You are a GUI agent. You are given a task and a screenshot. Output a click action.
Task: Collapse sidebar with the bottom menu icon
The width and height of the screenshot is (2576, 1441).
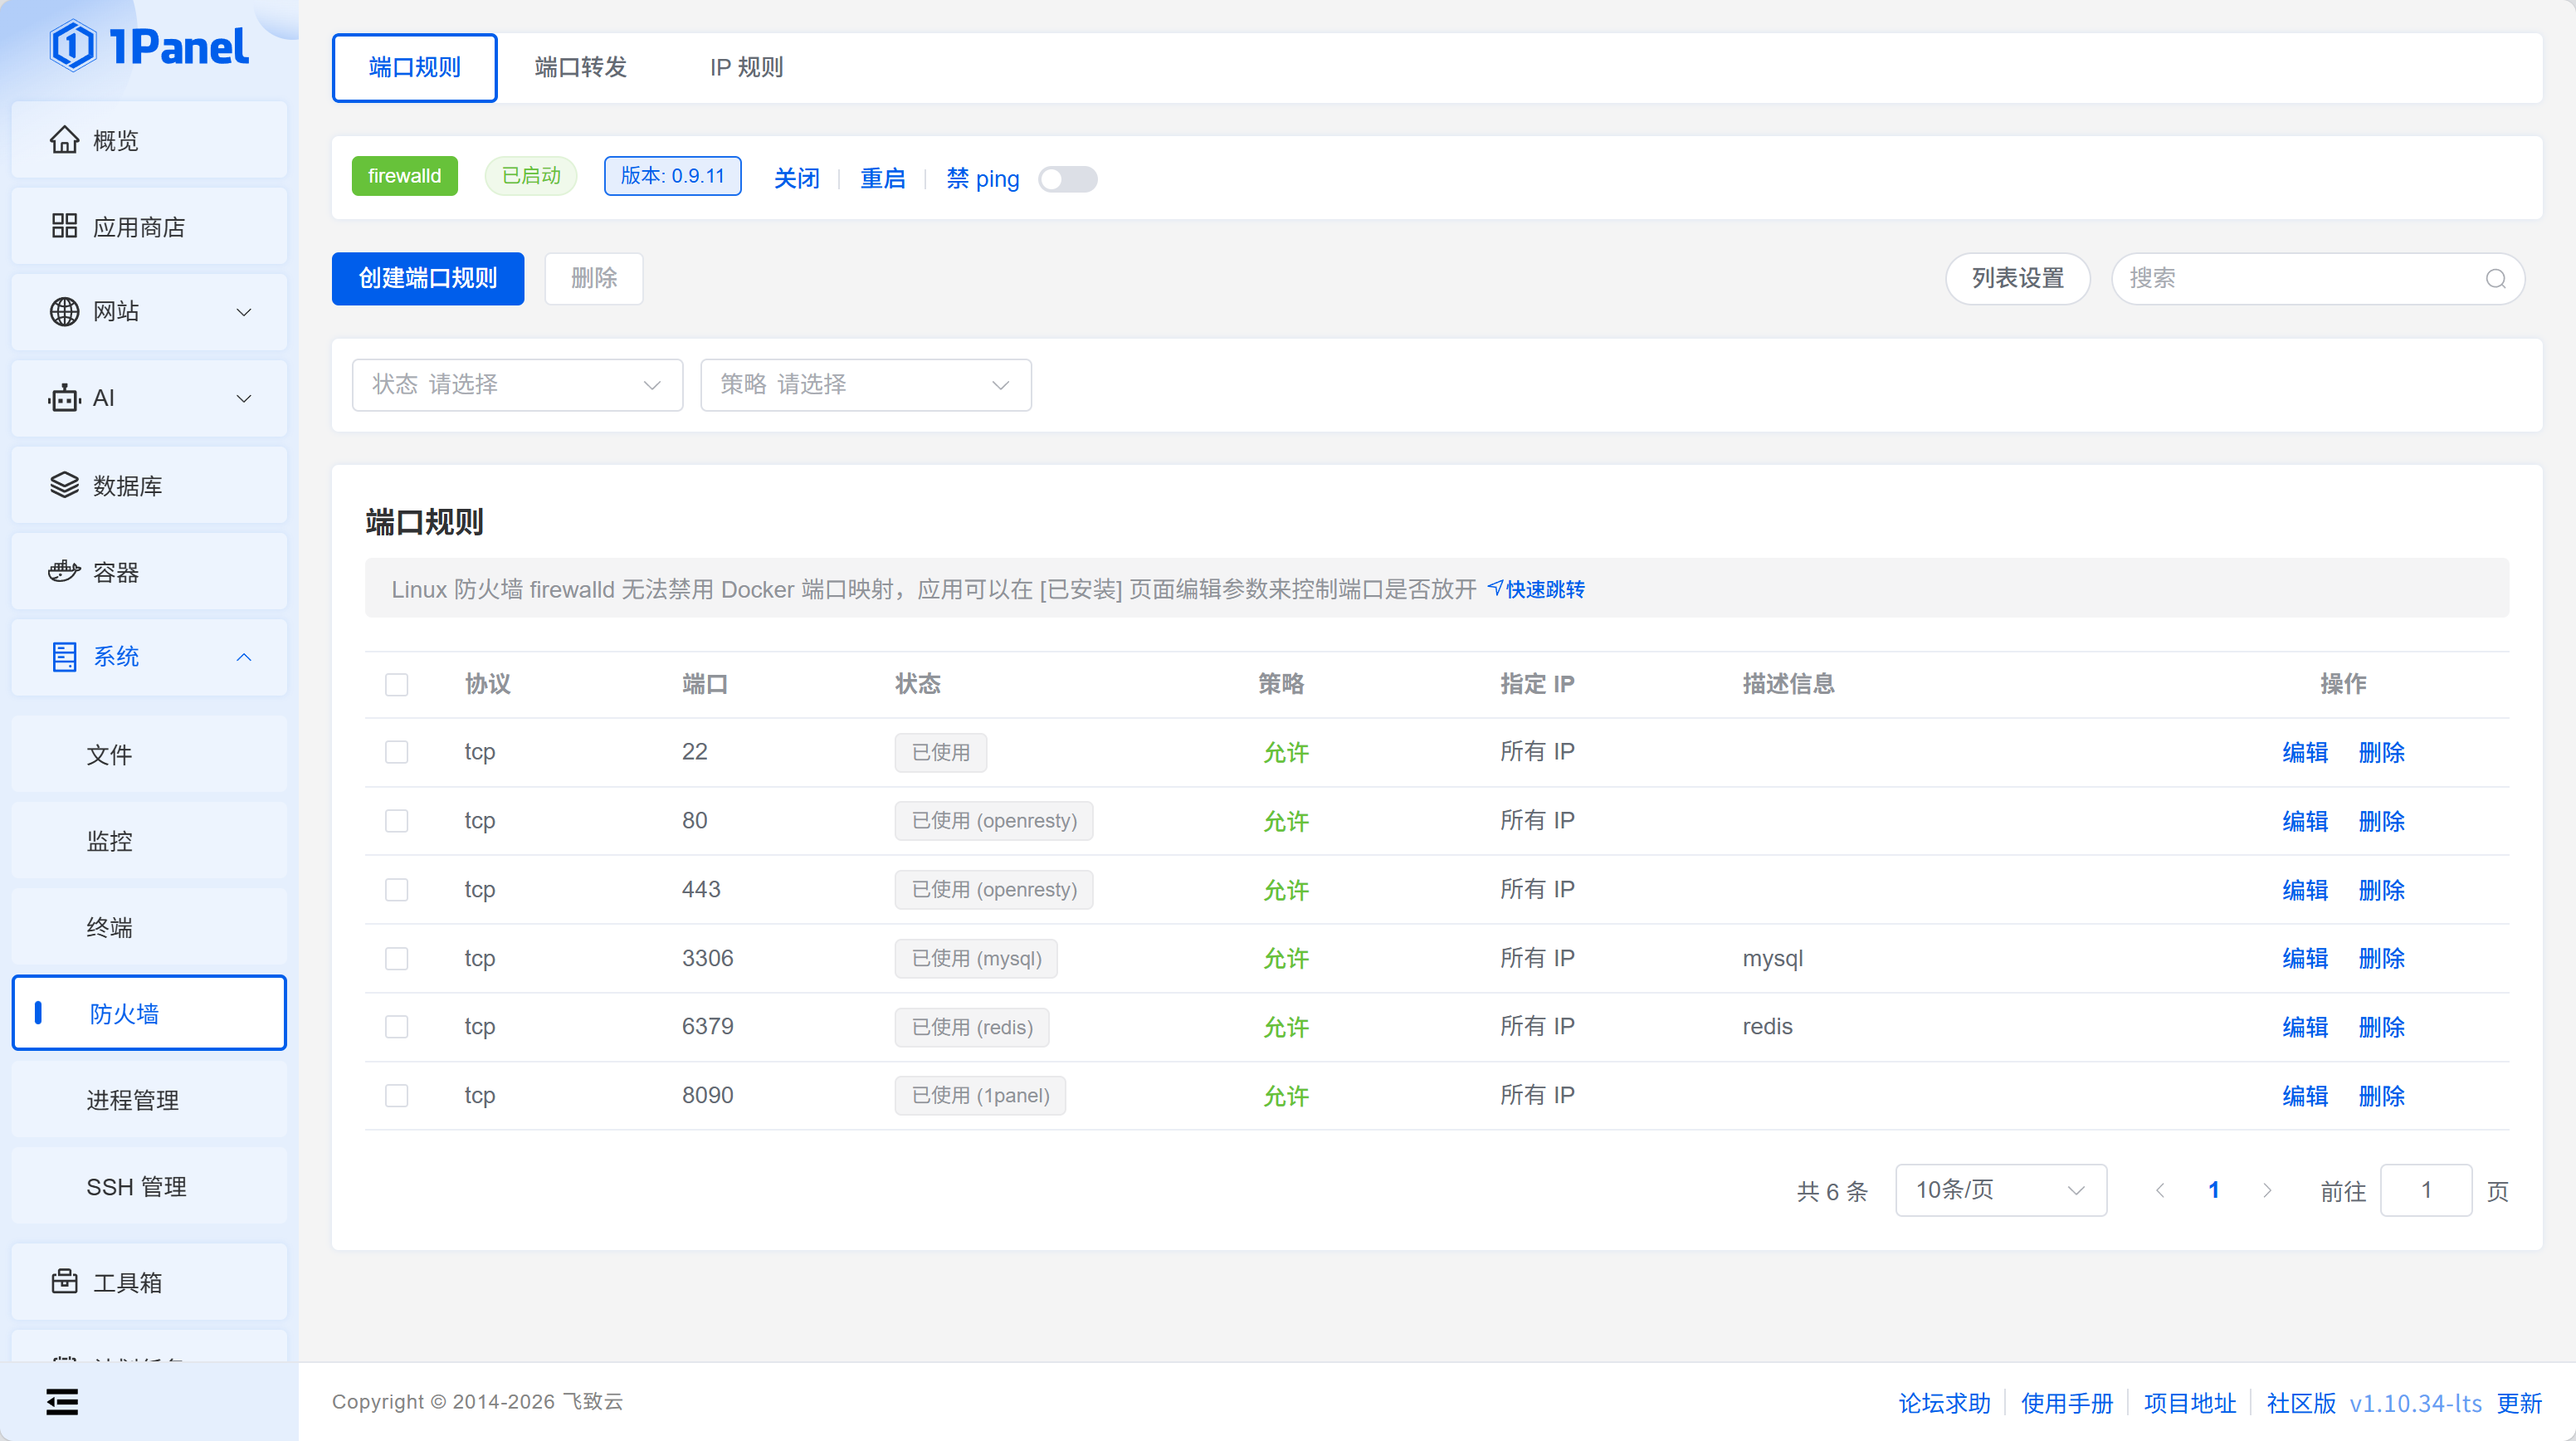[62, 1401]
